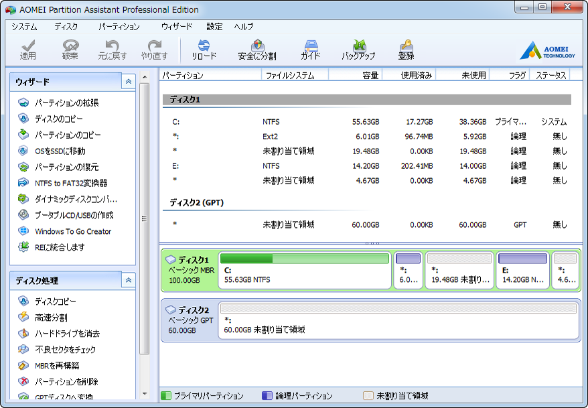
Task: Click the ディスク2 (GPT) group header
Action: (x=196, y=203)
